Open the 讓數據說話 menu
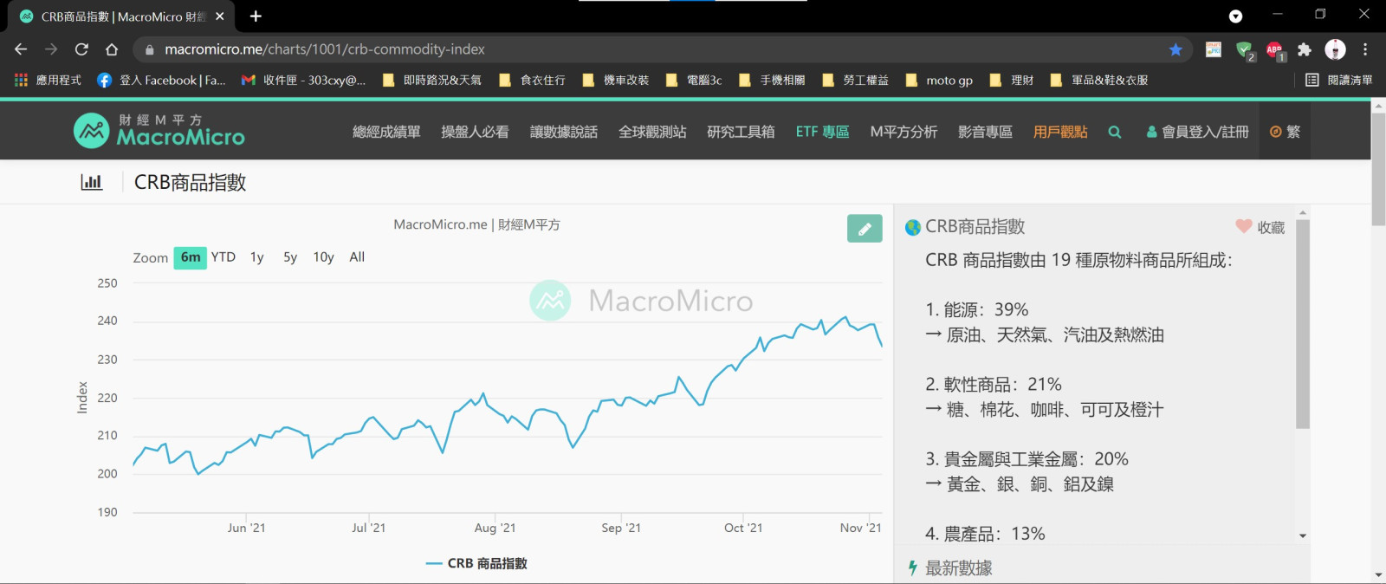1386x584 pixels. [x=564, y=132]
